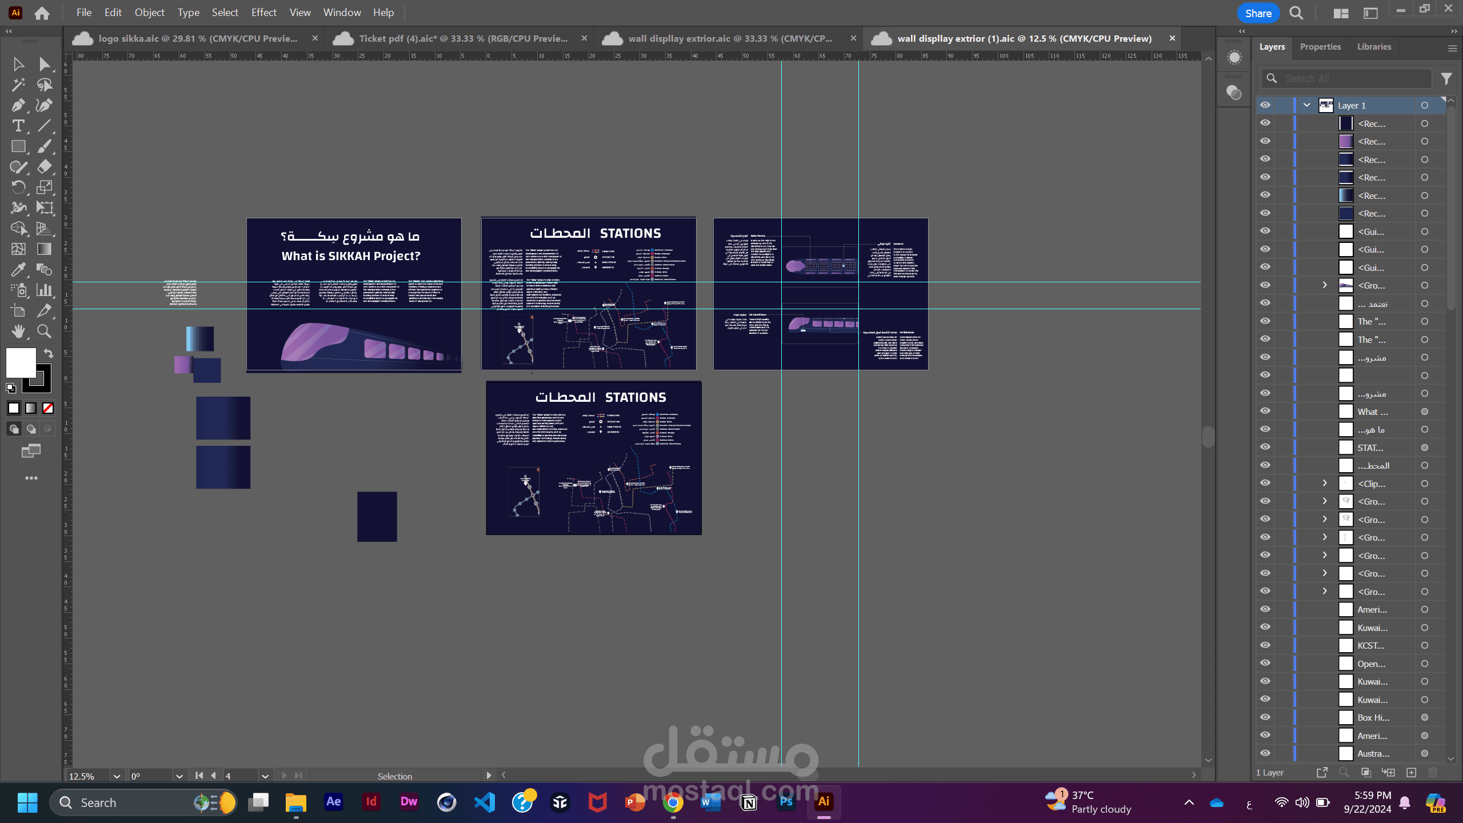
Task: Click the Artboard tool
Action: pos(18,311)
